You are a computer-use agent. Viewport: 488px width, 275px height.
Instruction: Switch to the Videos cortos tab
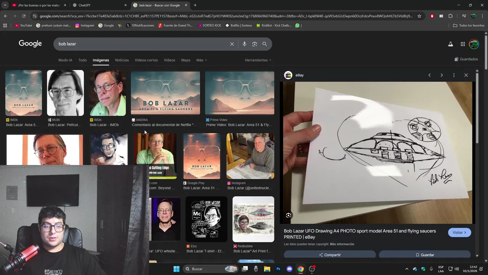click(x=146, y=60)
